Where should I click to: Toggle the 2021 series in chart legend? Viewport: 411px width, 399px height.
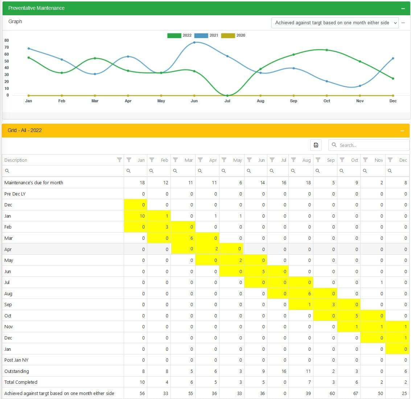tap(206, 36)
